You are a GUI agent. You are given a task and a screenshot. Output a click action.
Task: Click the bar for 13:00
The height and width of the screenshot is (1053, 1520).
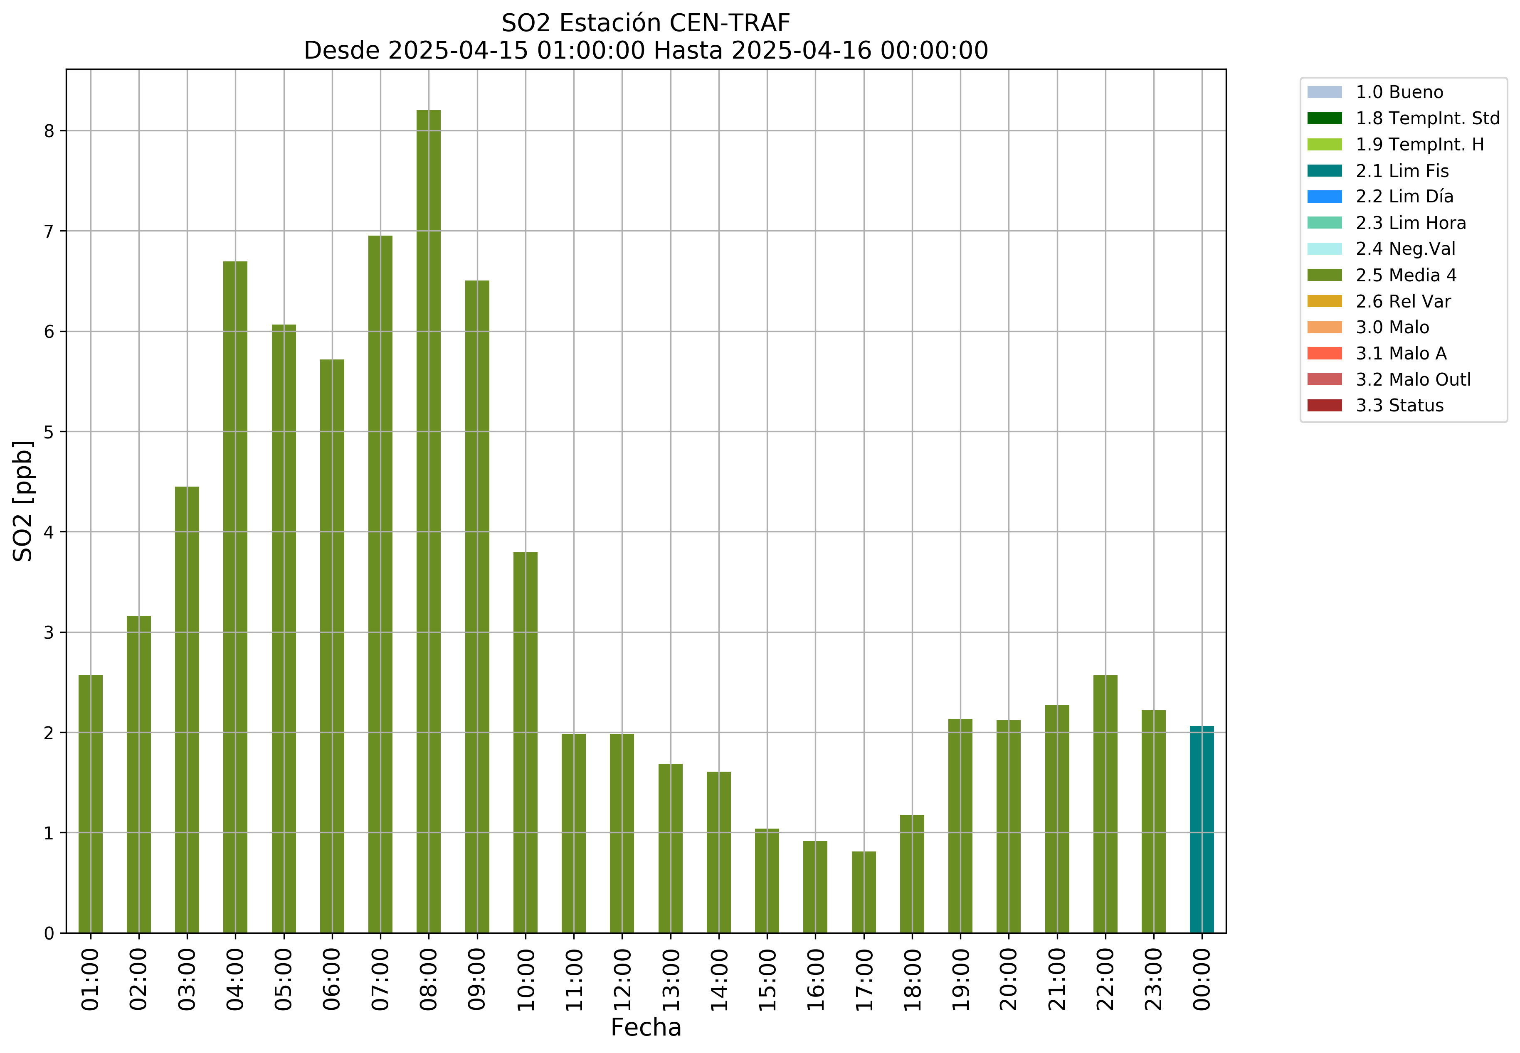671,849
